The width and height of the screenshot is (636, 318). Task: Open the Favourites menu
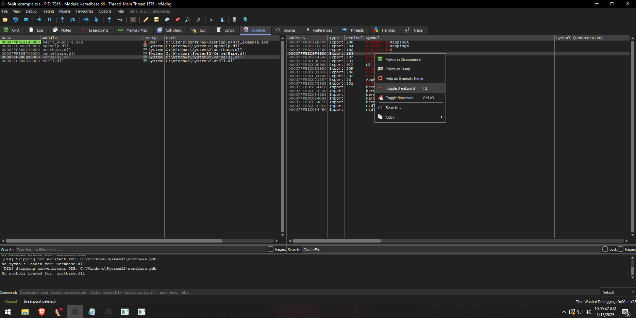tap(84, 11)
